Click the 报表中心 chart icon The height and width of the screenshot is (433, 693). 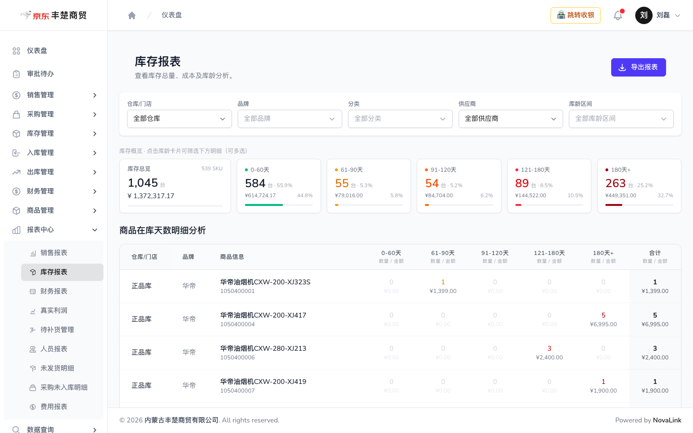[x=16, y=230]
